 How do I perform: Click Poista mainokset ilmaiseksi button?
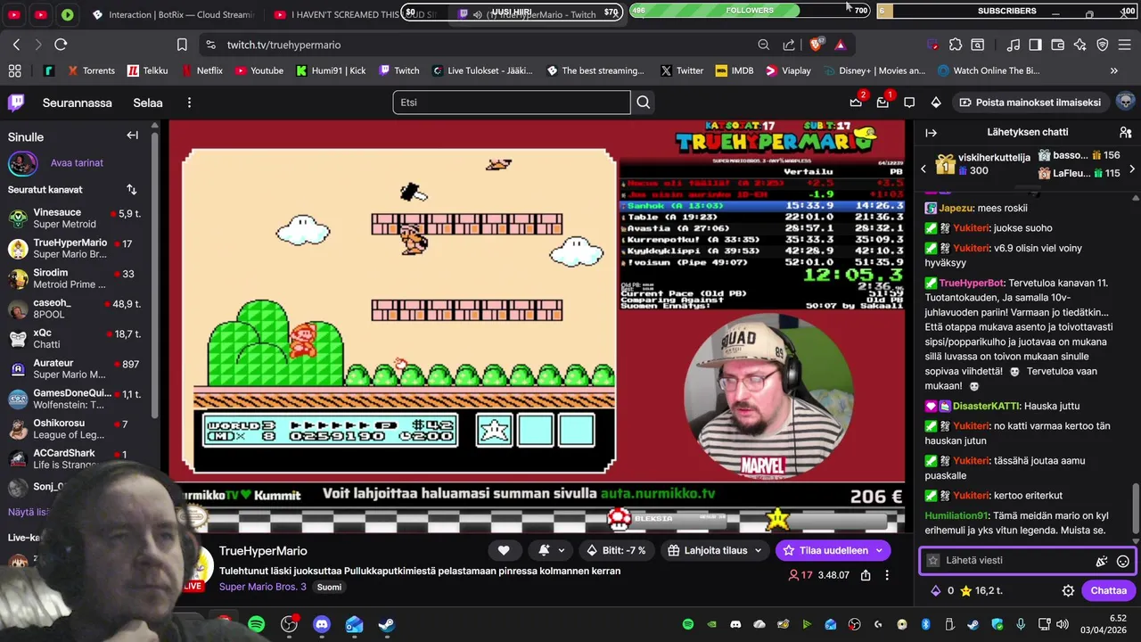tap(1029, 103)
